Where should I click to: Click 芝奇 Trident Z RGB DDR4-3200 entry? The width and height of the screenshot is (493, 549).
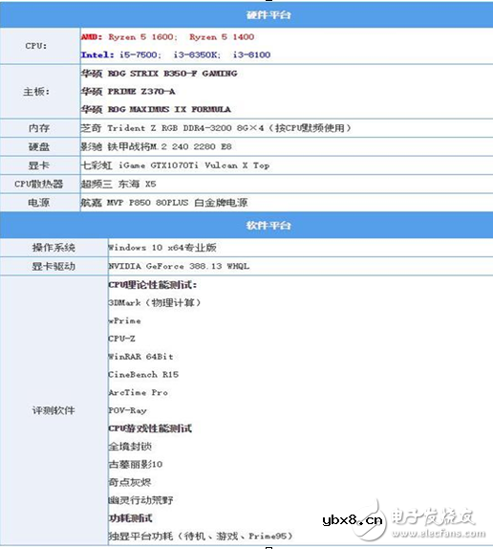coord(216,128)
